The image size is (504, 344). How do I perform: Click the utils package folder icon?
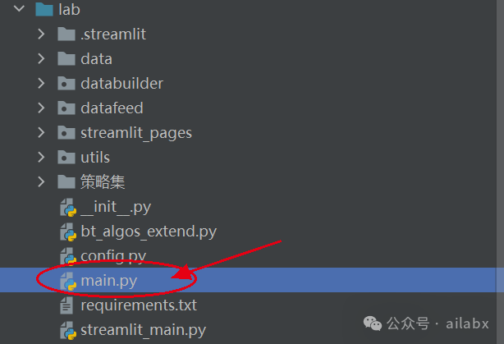tap(66, 157)
